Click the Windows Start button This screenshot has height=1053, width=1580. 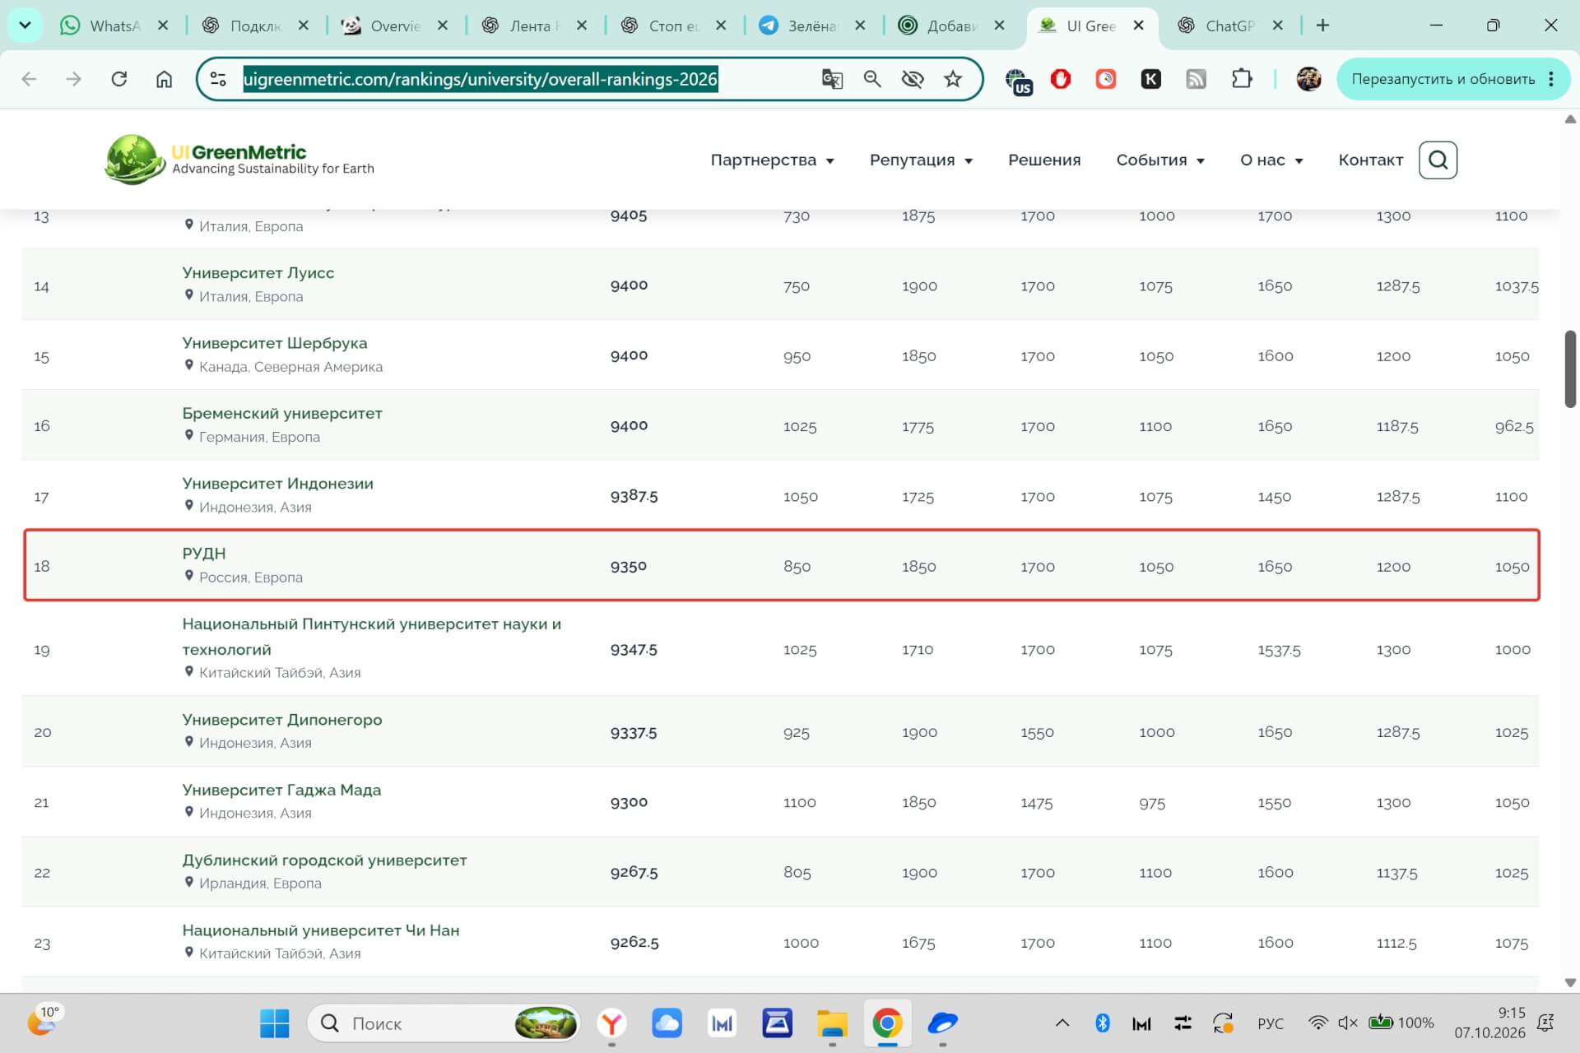point(274,1023)
